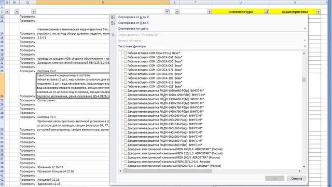The image size is (332, 187).
Task: Open filter dropdown in column T
Action: 210,12
